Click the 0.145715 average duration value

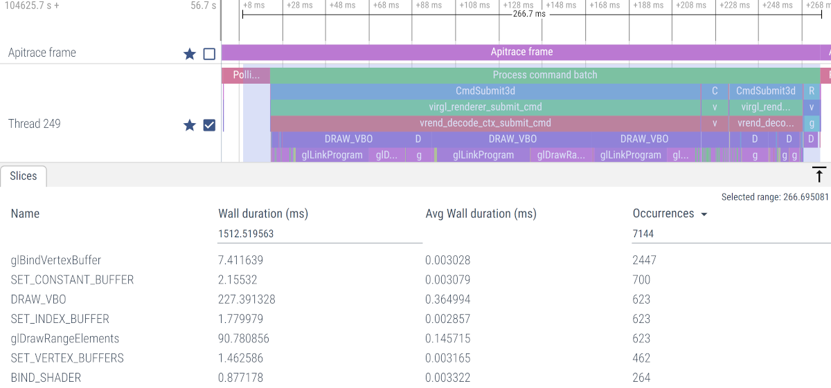pyautogui.click(x=448, y=339)
